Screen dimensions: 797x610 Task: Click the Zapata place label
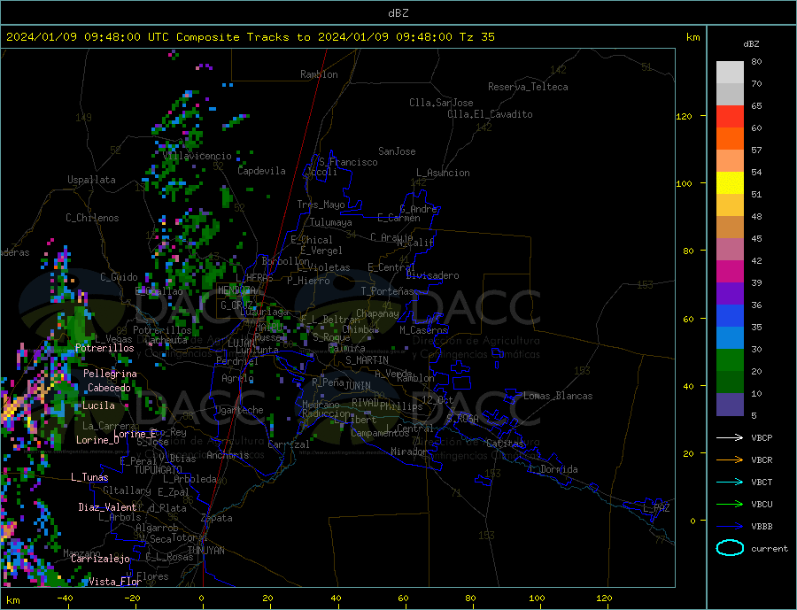point(217,518)
